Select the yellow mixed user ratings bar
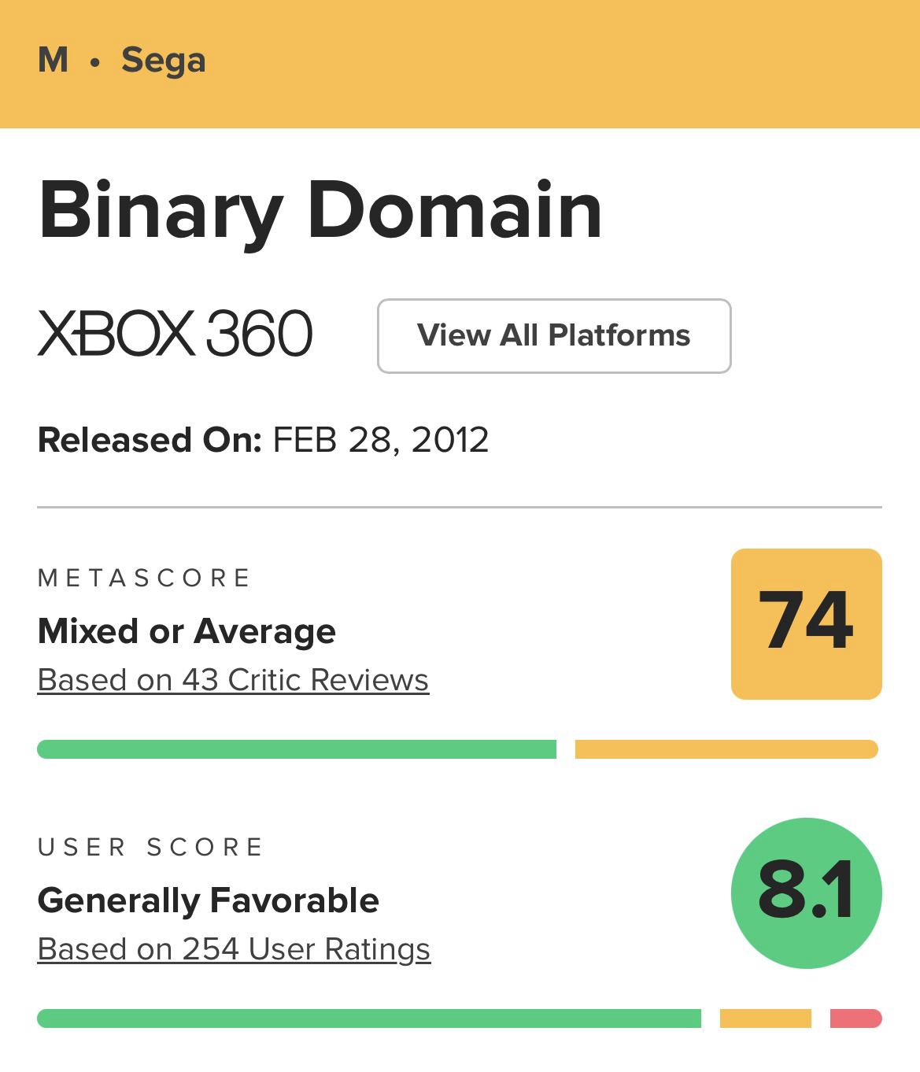Viewport: 920px width, 1072px height. click(x=765, y=1018)
